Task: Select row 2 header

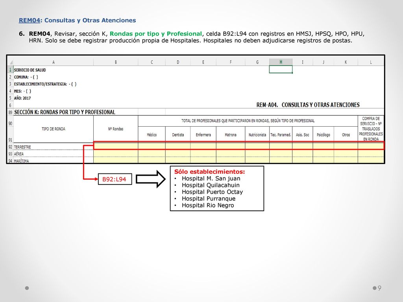Action: 10,77
